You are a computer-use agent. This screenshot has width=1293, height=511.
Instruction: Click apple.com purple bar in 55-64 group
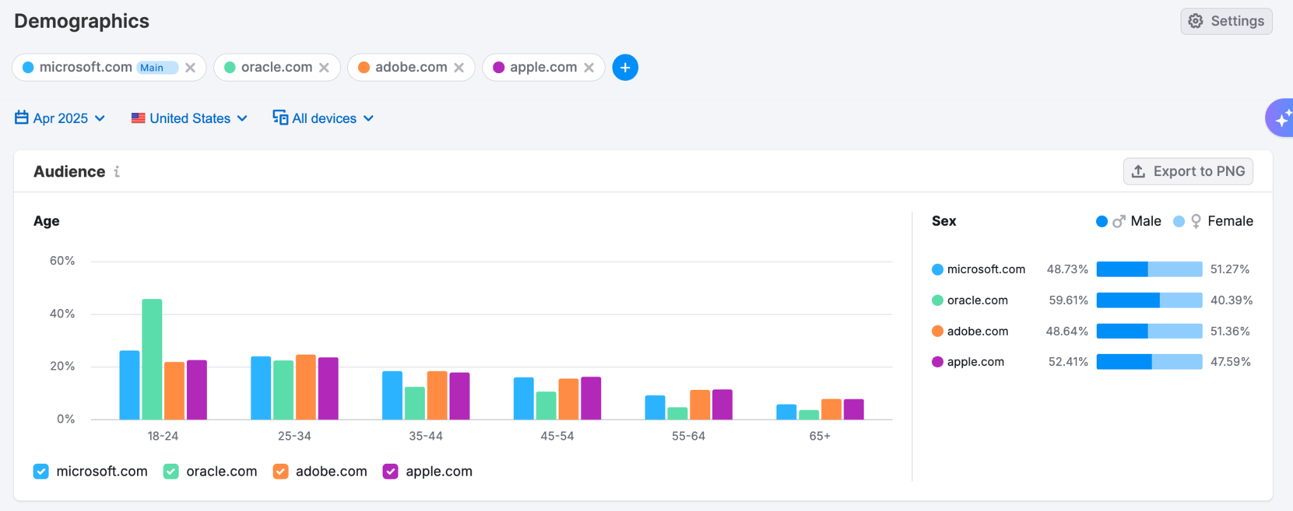[x=722, y=404]
